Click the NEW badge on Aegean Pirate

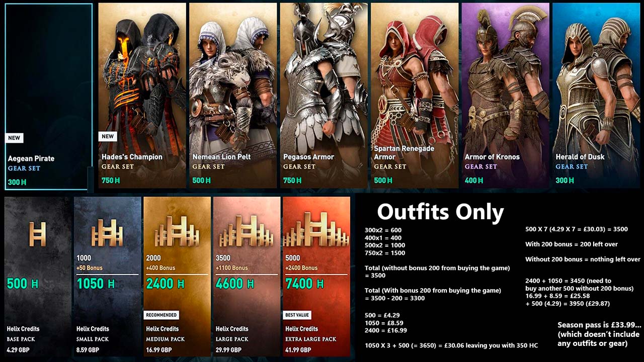tap(15, 138)
